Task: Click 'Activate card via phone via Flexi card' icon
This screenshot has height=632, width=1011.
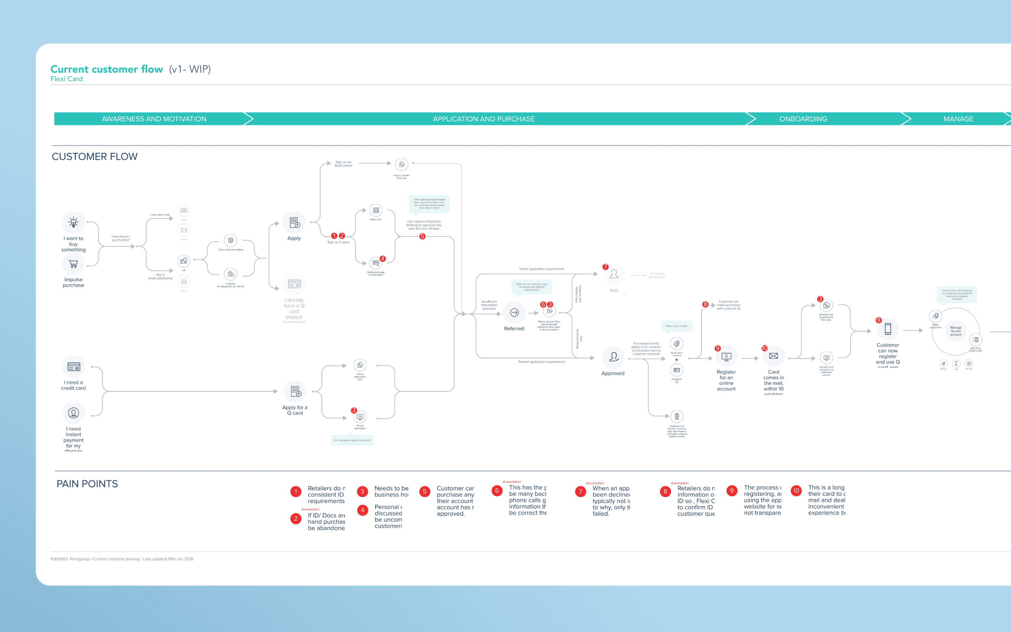Action: pos(826,305)
